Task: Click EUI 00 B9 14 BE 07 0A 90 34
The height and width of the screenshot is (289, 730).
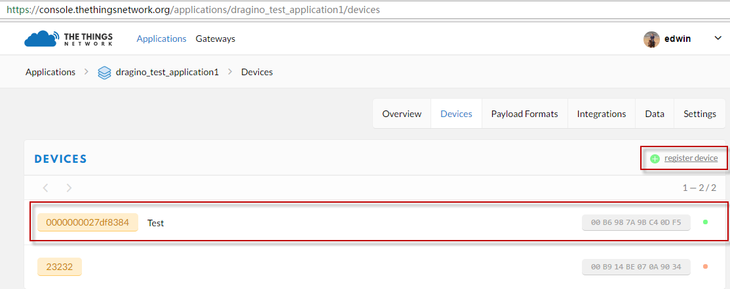Action: click(636, 267)
